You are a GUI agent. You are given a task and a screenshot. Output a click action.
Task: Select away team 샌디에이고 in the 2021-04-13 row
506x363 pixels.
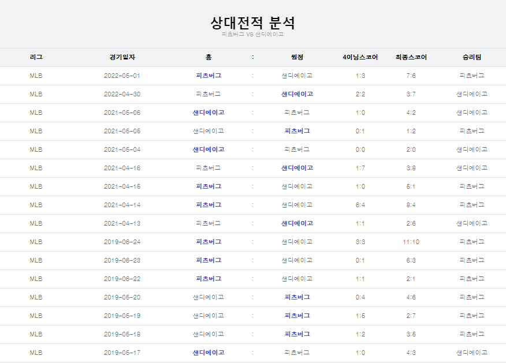297,223
